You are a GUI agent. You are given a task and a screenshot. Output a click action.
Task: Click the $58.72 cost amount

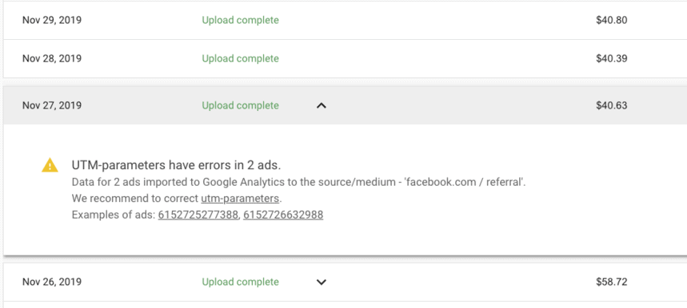tap(612, 282)
